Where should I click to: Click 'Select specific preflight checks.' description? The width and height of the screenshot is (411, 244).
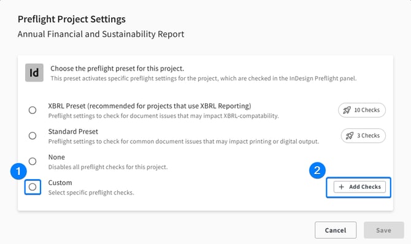pos(91,193)
